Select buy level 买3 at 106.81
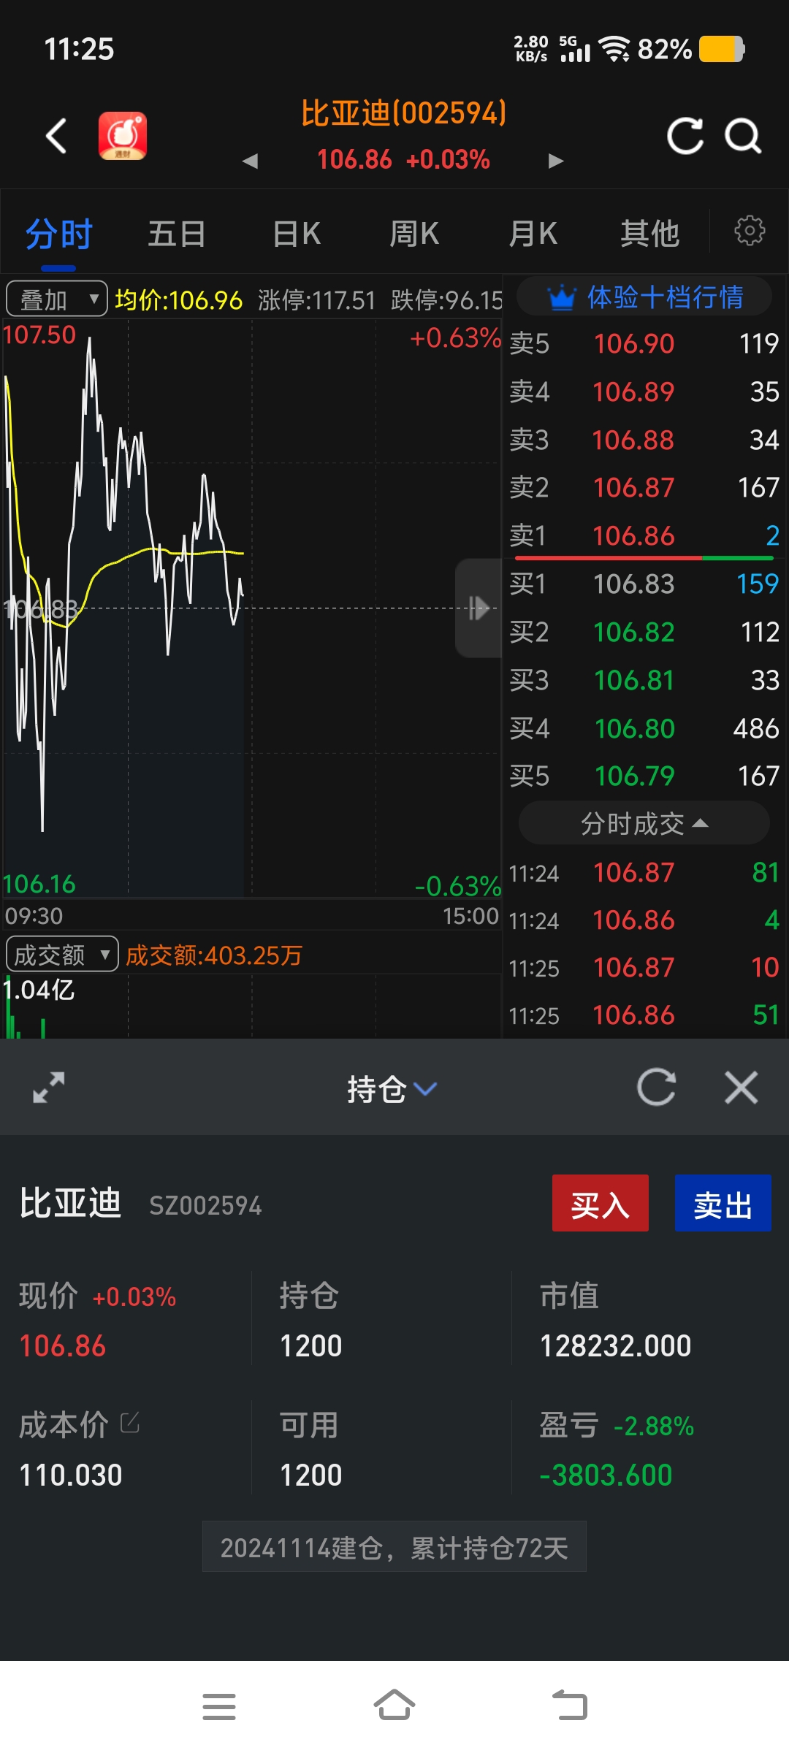The width and height of the screenshot is (789, 1753). tap(644, 680)
